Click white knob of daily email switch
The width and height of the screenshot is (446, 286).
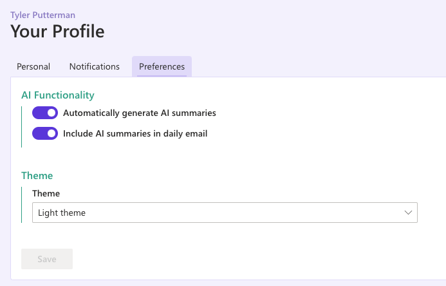(x=51, y=133)
